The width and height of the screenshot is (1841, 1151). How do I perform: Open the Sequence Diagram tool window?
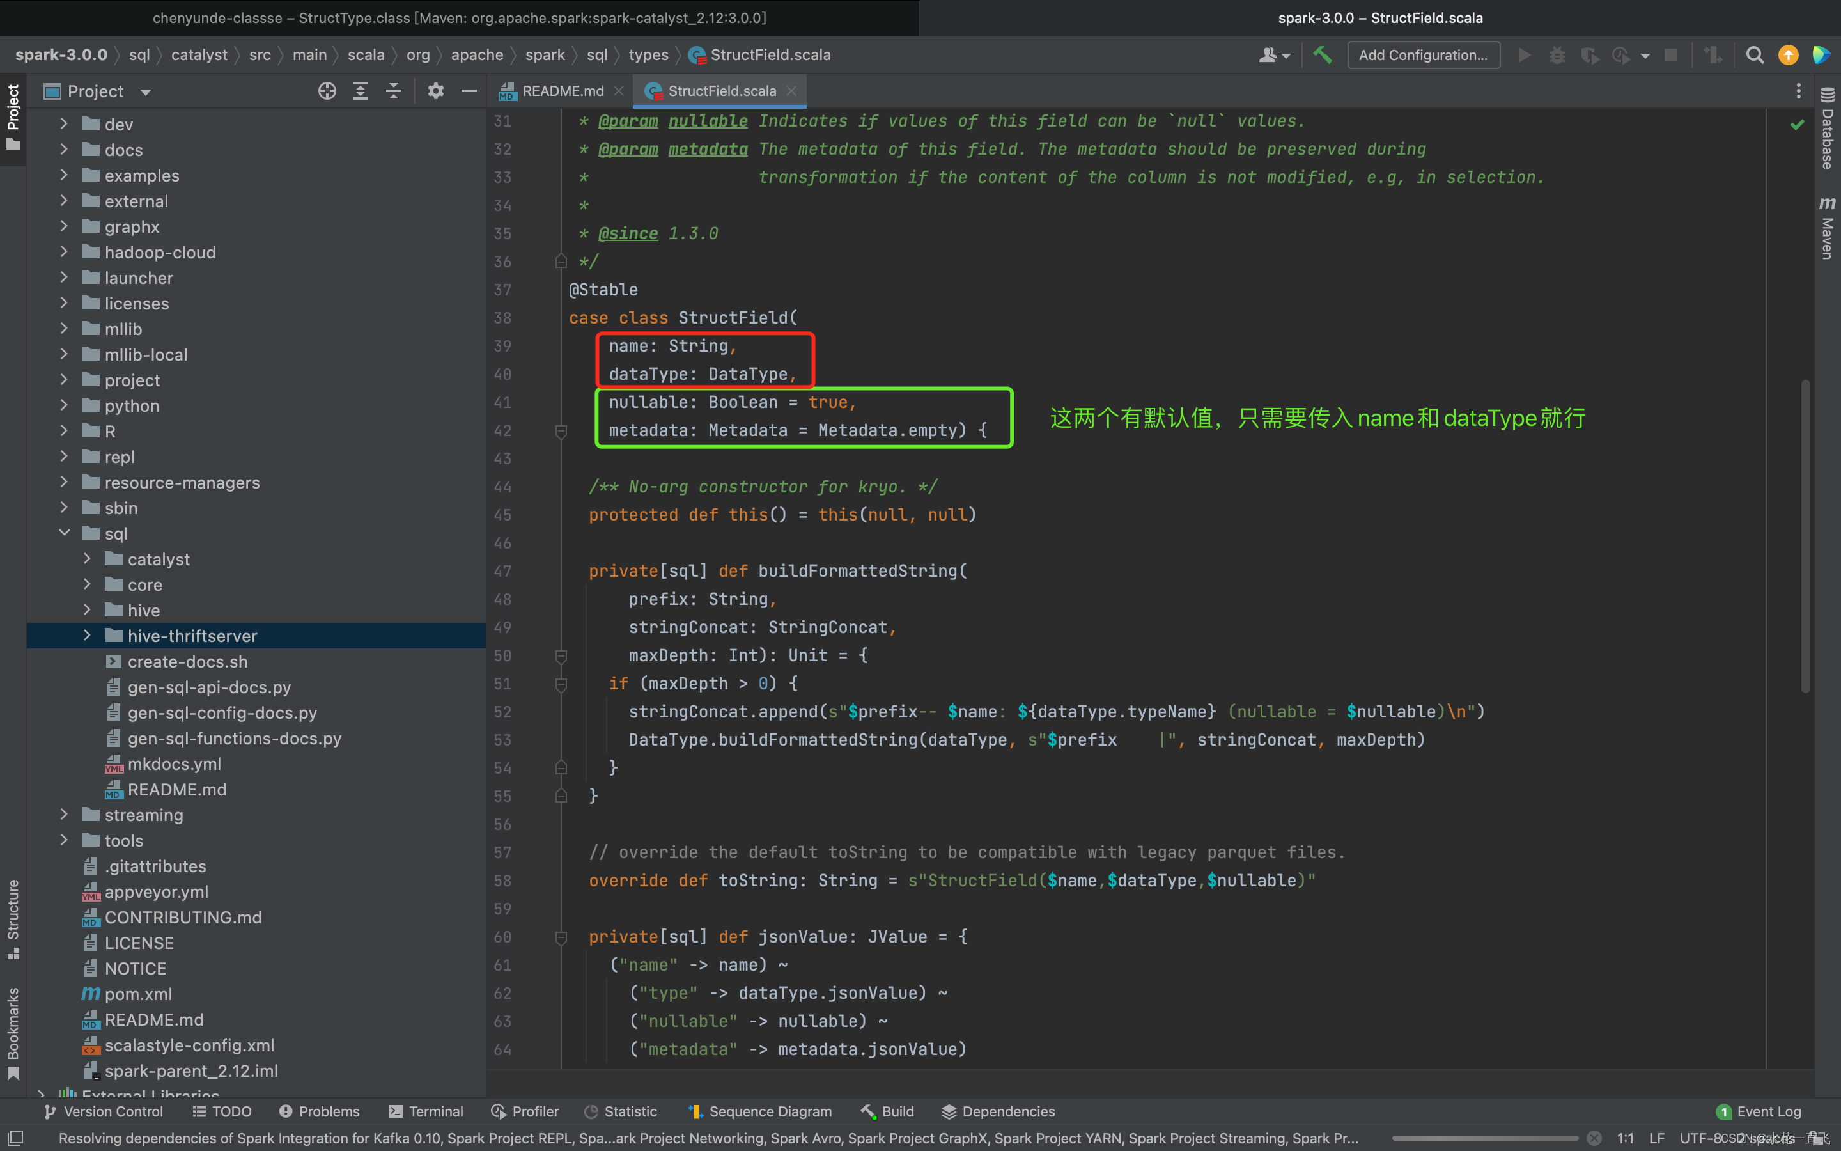(x=760, y=1111)
